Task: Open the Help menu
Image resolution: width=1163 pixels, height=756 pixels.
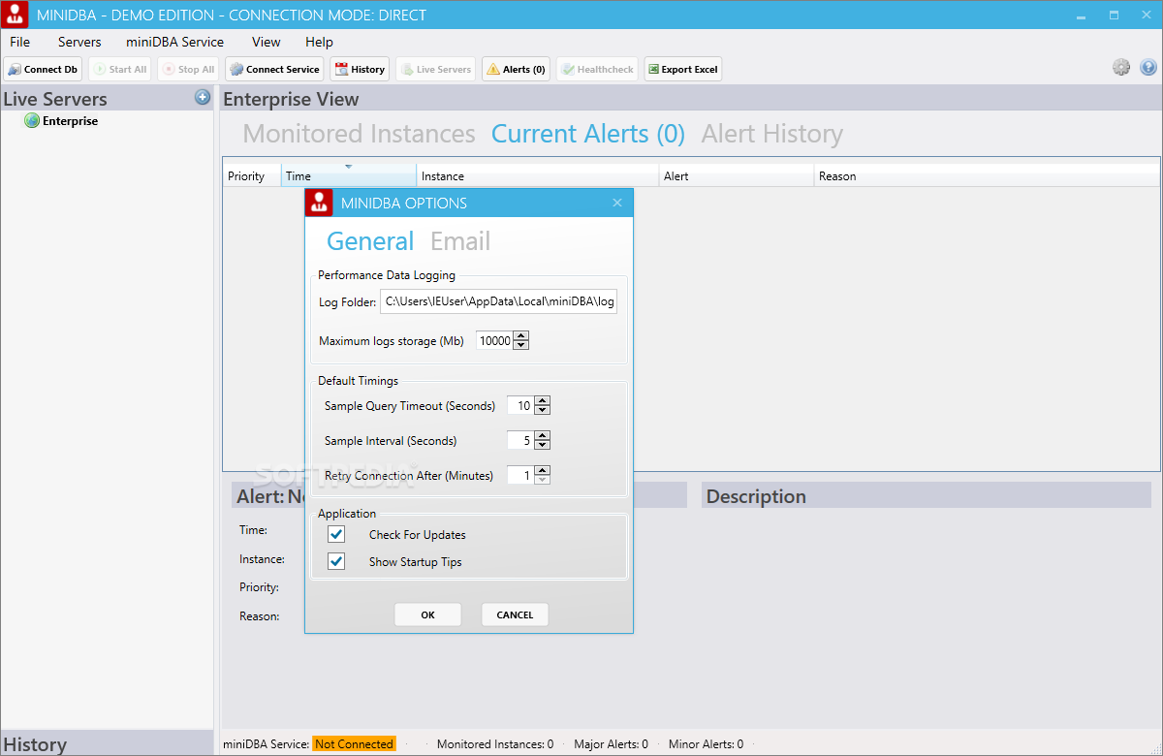Action: 319,42
